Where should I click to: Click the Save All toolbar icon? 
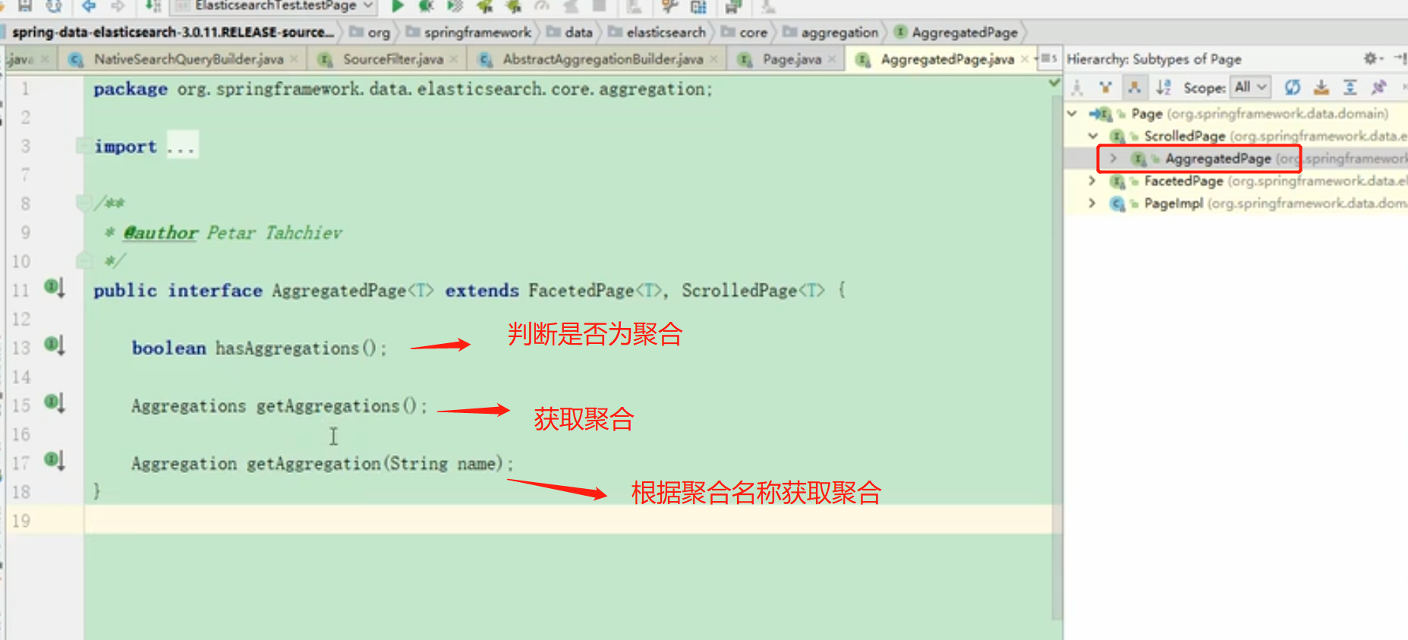coord(25,7)
